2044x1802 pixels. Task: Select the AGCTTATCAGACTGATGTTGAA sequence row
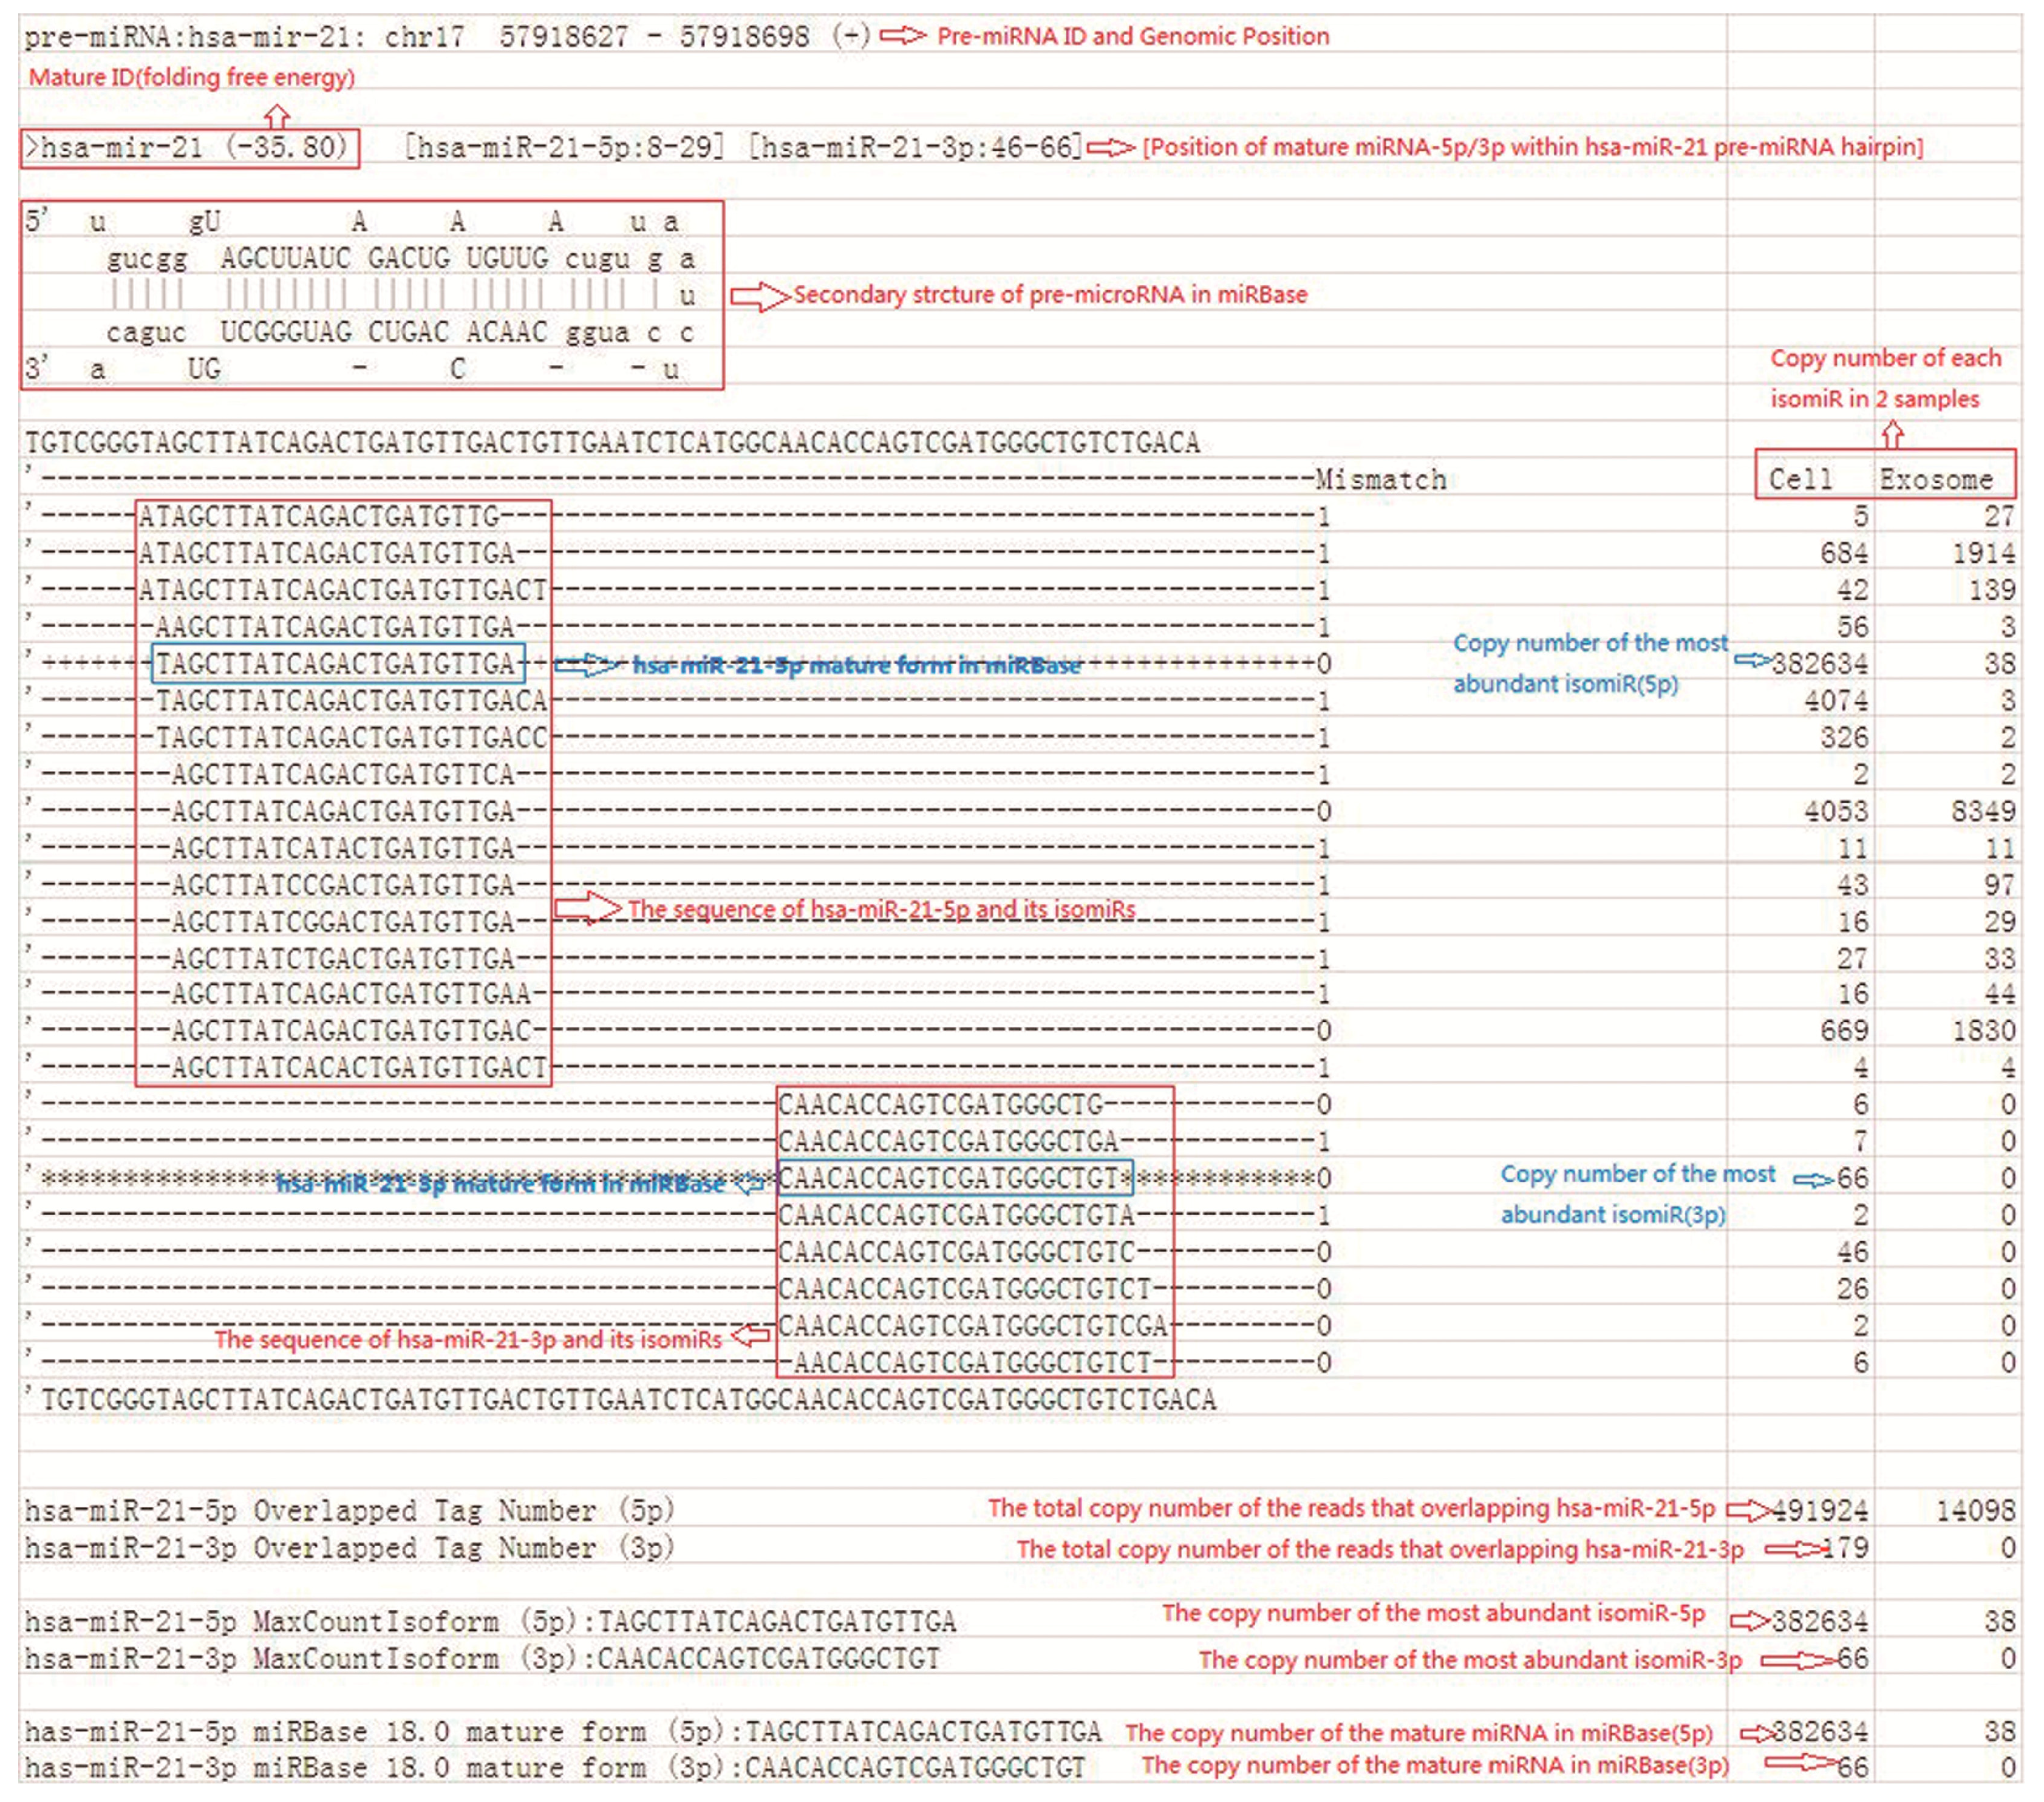coord(351,994)
